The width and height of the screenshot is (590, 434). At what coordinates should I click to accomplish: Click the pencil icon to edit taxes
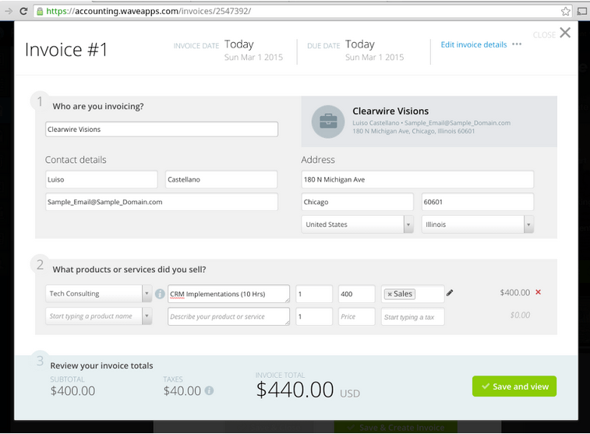coord(450,293)
